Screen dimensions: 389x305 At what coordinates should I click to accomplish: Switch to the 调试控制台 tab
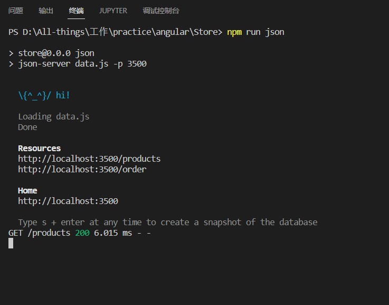(x=161, y=11)
